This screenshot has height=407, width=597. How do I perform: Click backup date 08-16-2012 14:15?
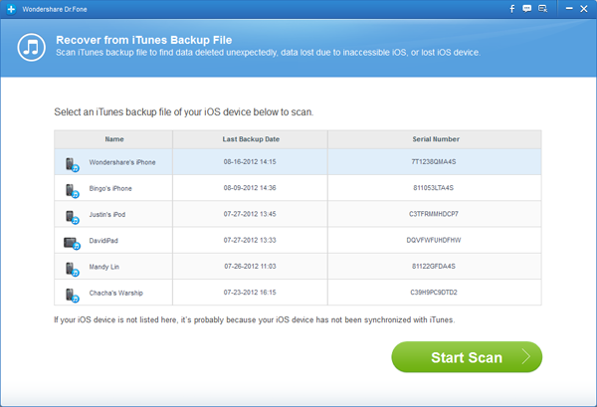(x=250, y=162)
